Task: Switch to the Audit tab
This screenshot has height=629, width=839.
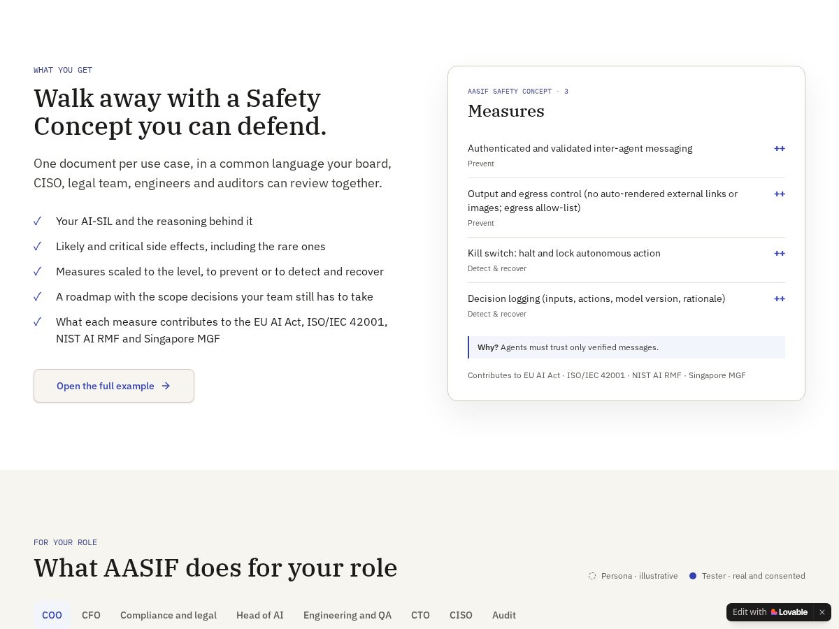Action: coord(504,615)
